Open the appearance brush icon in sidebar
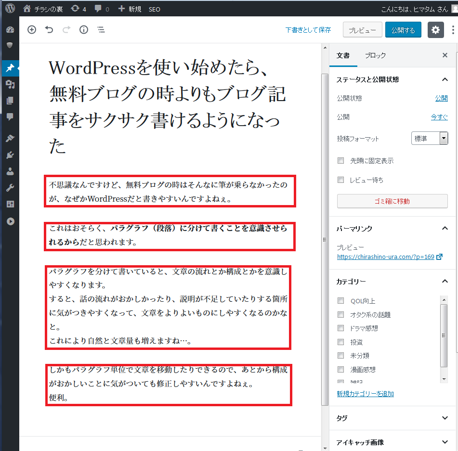Screen dimensions: 458x451 [10, 138]
